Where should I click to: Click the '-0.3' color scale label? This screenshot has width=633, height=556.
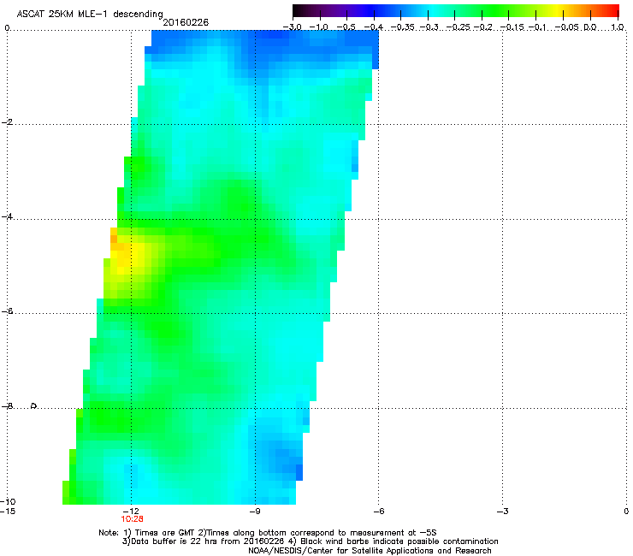pos(429,27)
